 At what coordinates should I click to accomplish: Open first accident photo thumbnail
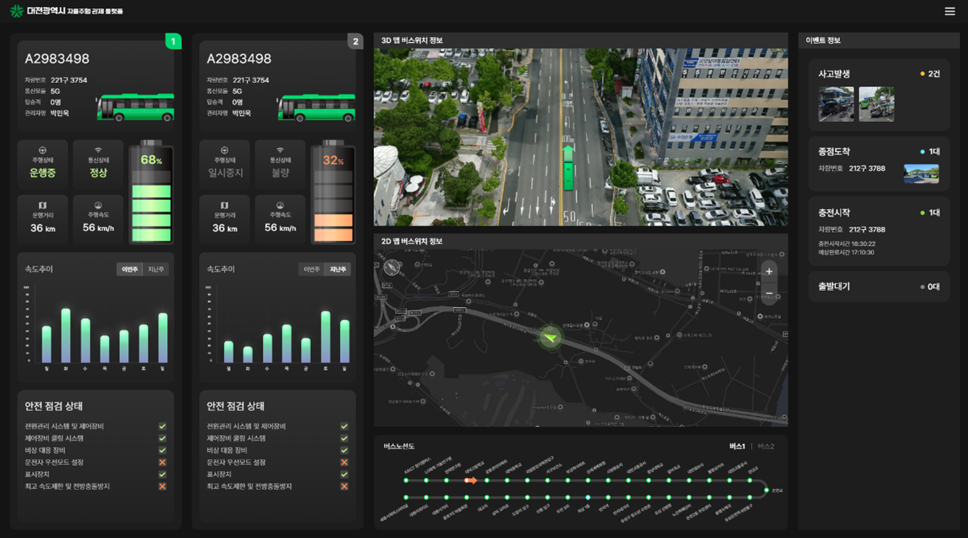point(836,104)
